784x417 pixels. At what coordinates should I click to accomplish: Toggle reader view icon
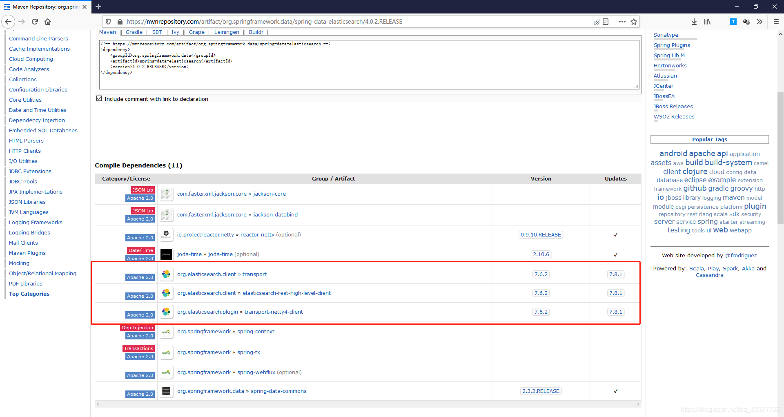606,22
